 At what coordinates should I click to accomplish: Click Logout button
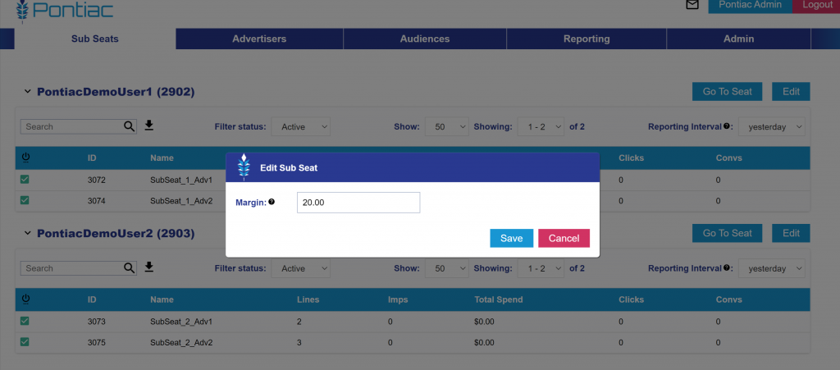click(x=818, y=6)
